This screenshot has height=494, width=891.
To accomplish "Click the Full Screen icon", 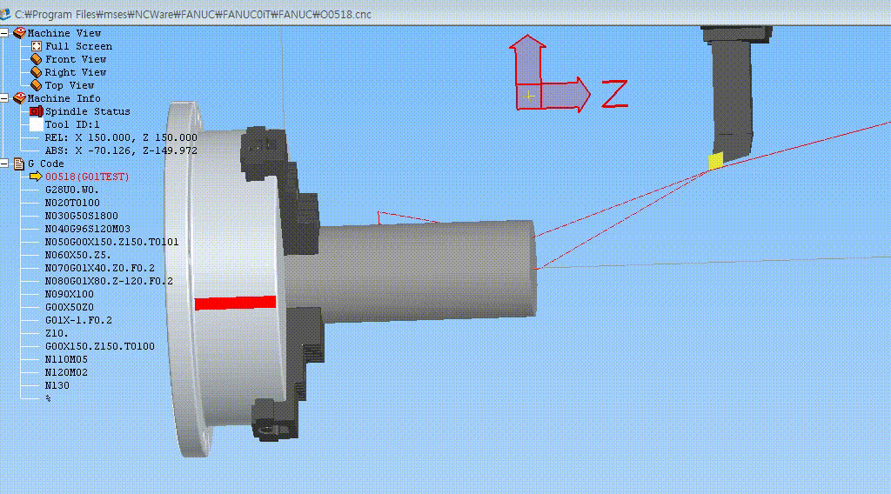I will pos(37,46).
